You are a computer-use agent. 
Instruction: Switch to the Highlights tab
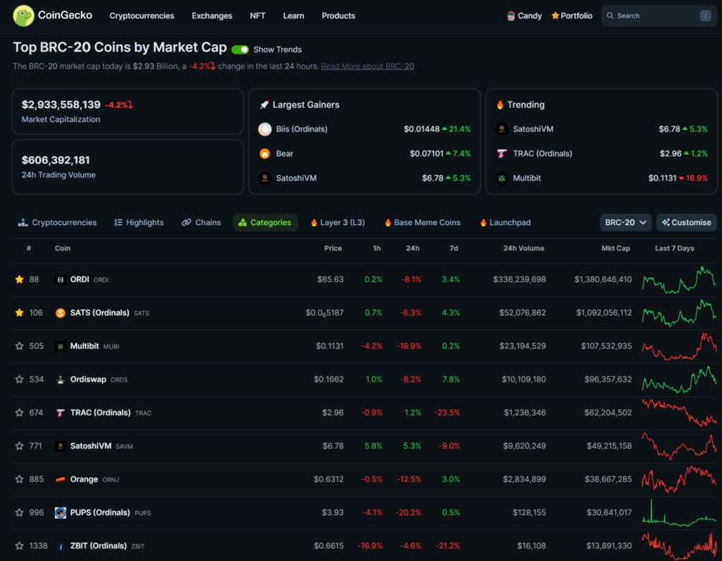(x=139, y=222)
